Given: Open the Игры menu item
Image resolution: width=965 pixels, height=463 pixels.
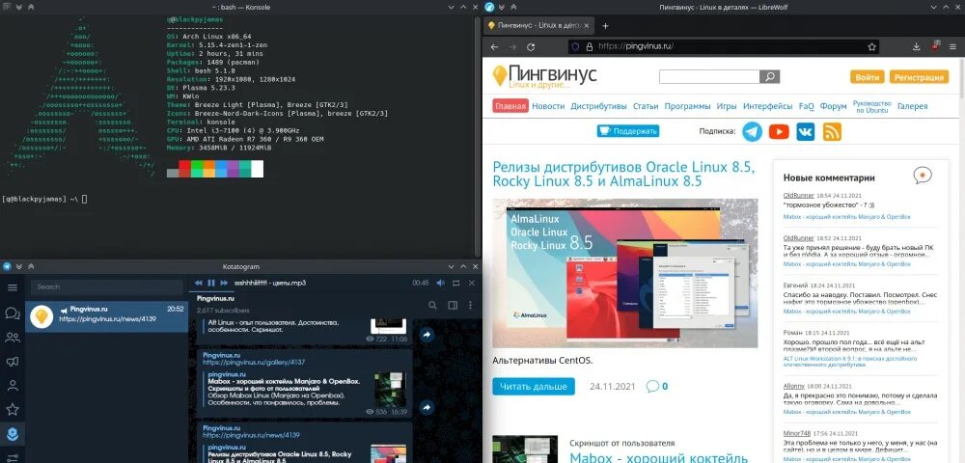Looking at the screenshot, I should pyautogui.click(x=727, y=106).
